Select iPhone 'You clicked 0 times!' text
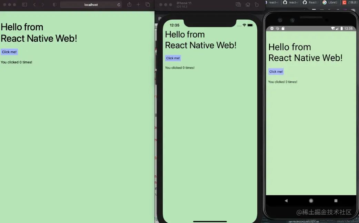Image resolution: width=359 pixels, height=223 pixels. click(180, 68)
